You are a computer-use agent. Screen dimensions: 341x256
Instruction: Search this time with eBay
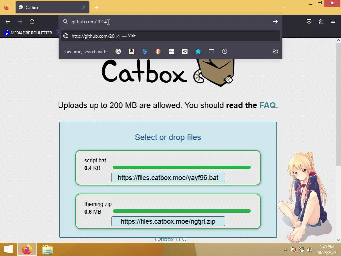pyautogui.click(x=171, y=51)
